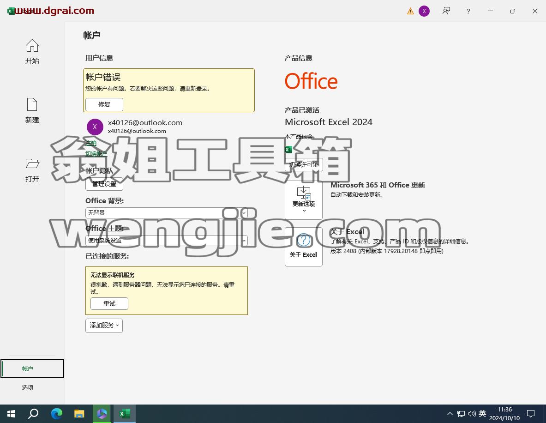Open the 更新选项 update options menu
Viewport: 546px width, 423px height.
304,200
